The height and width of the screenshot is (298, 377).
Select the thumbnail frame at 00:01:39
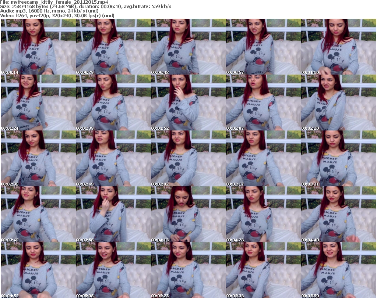pos(113,103)
